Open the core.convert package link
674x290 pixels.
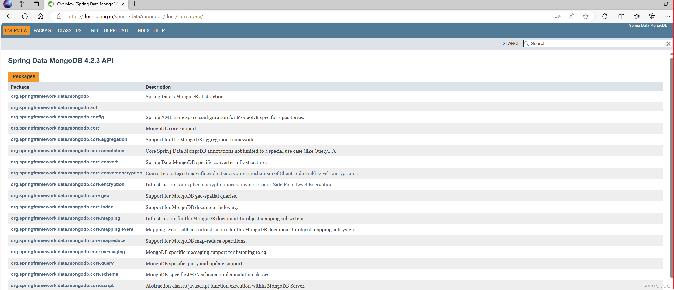pyautogui.click(x=64, y=162)
